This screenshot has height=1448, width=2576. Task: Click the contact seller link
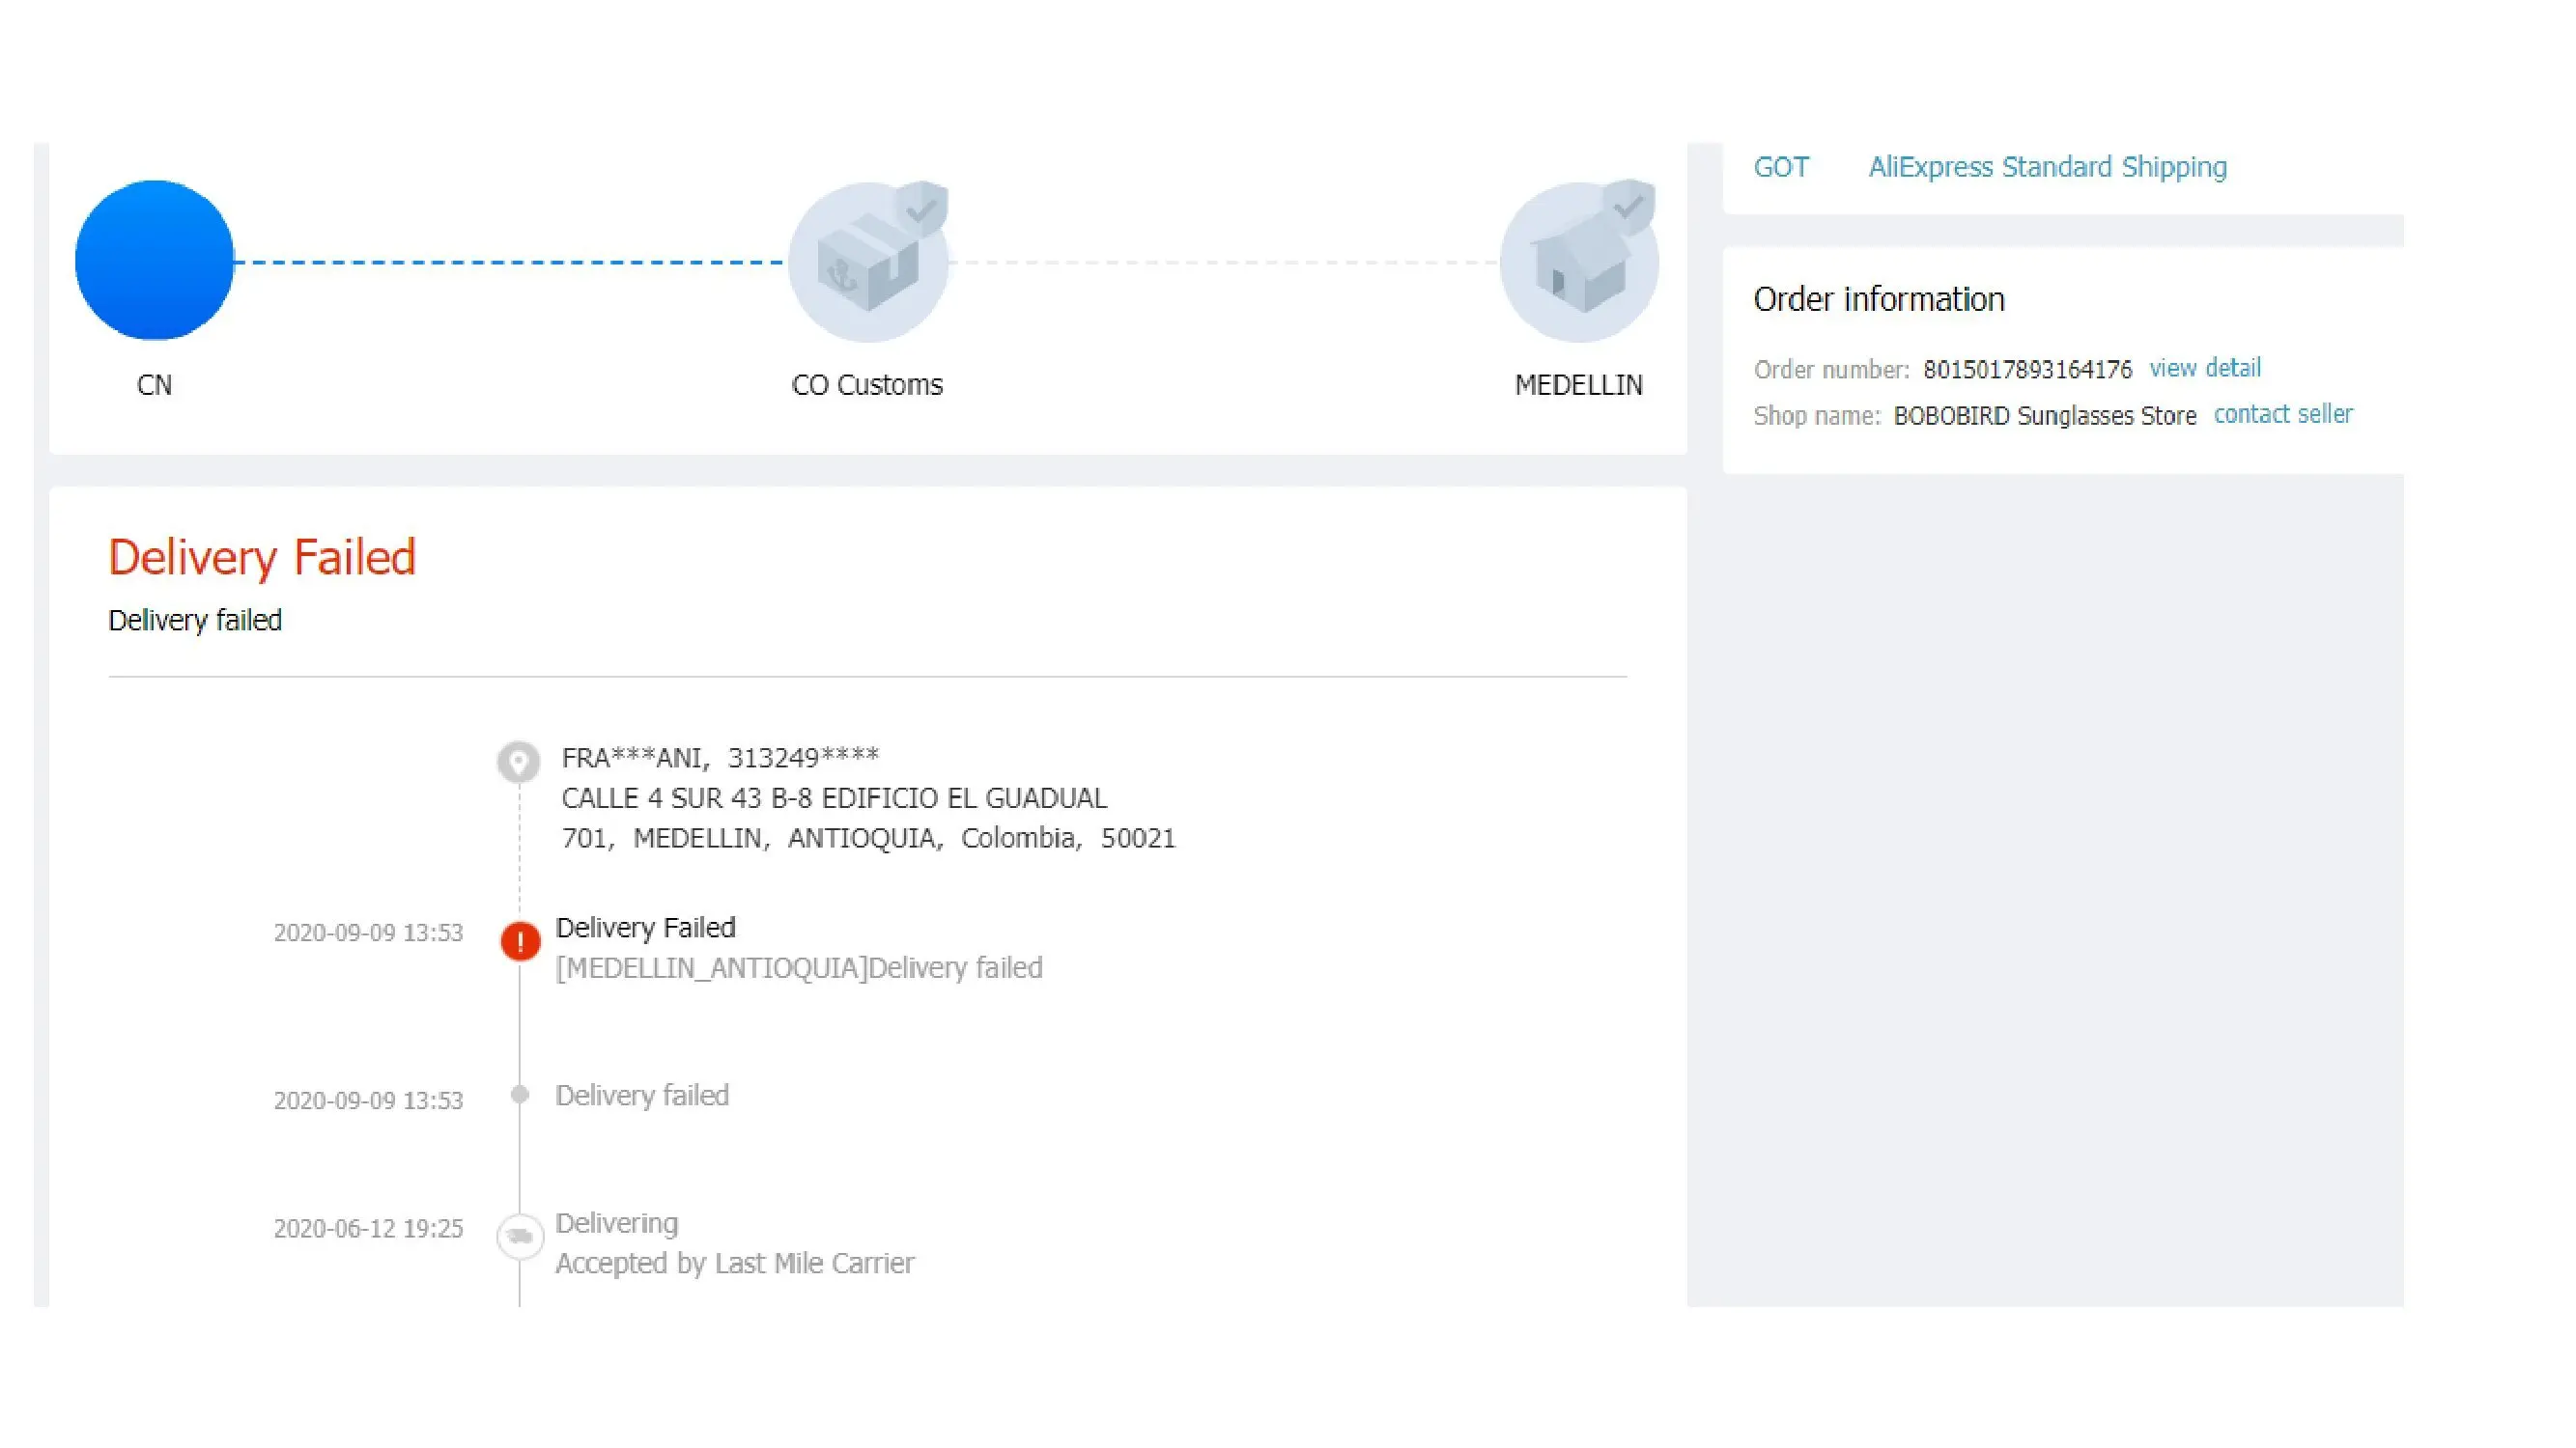pyautogui.click(x=2282, y=414)
